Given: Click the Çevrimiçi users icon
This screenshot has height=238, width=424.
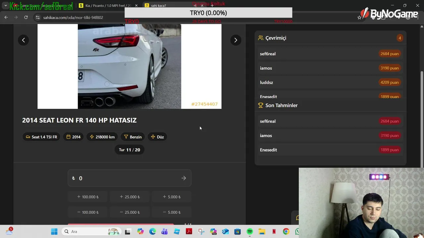Looking at the screenshot, I should (x=261, y=38).
